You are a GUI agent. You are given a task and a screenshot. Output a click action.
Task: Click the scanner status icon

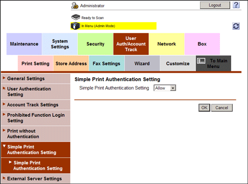click(x=75, y=17)
